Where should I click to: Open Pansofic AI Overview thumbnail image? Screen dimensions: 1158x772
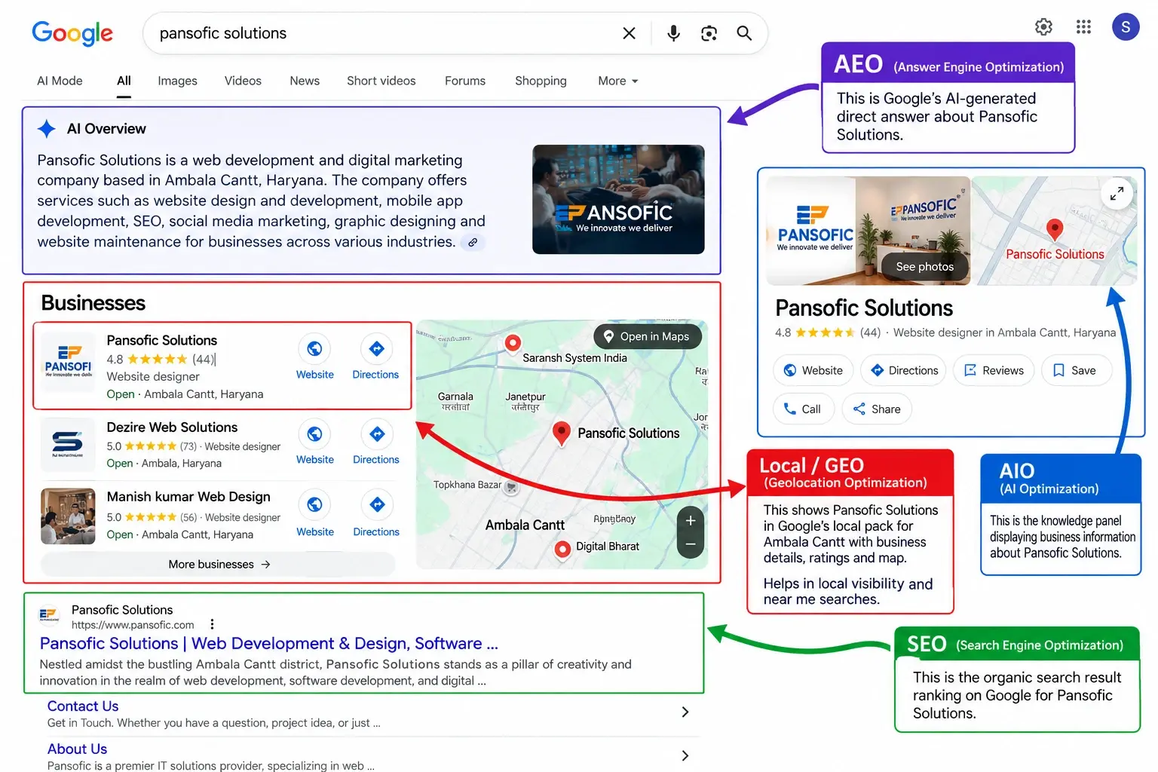point(618,199)
